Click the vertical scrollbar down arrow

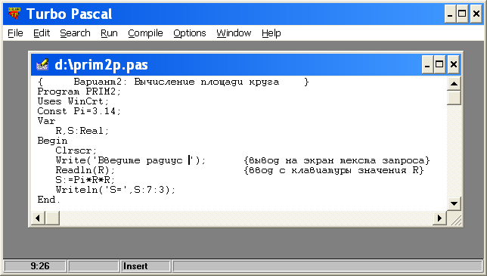(454, 203)
